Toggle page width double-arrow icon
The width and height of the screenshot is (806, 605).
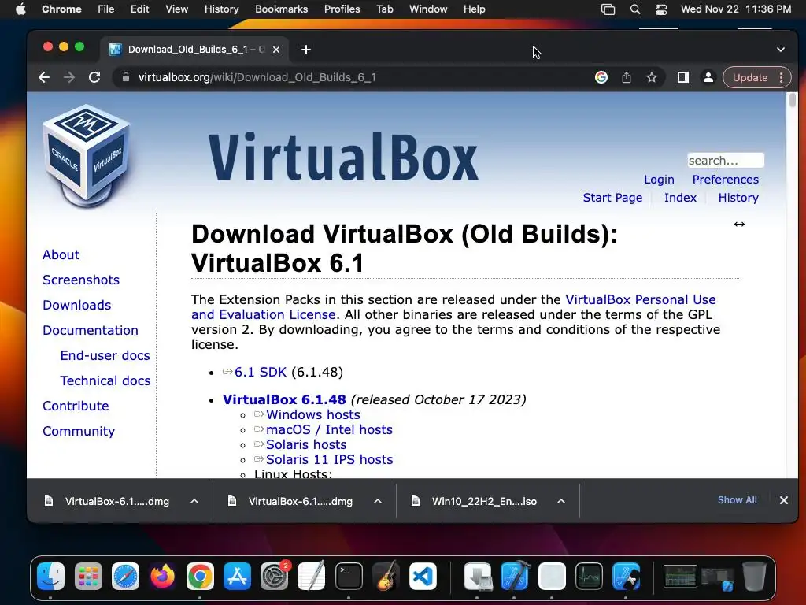tap(739, 225)
